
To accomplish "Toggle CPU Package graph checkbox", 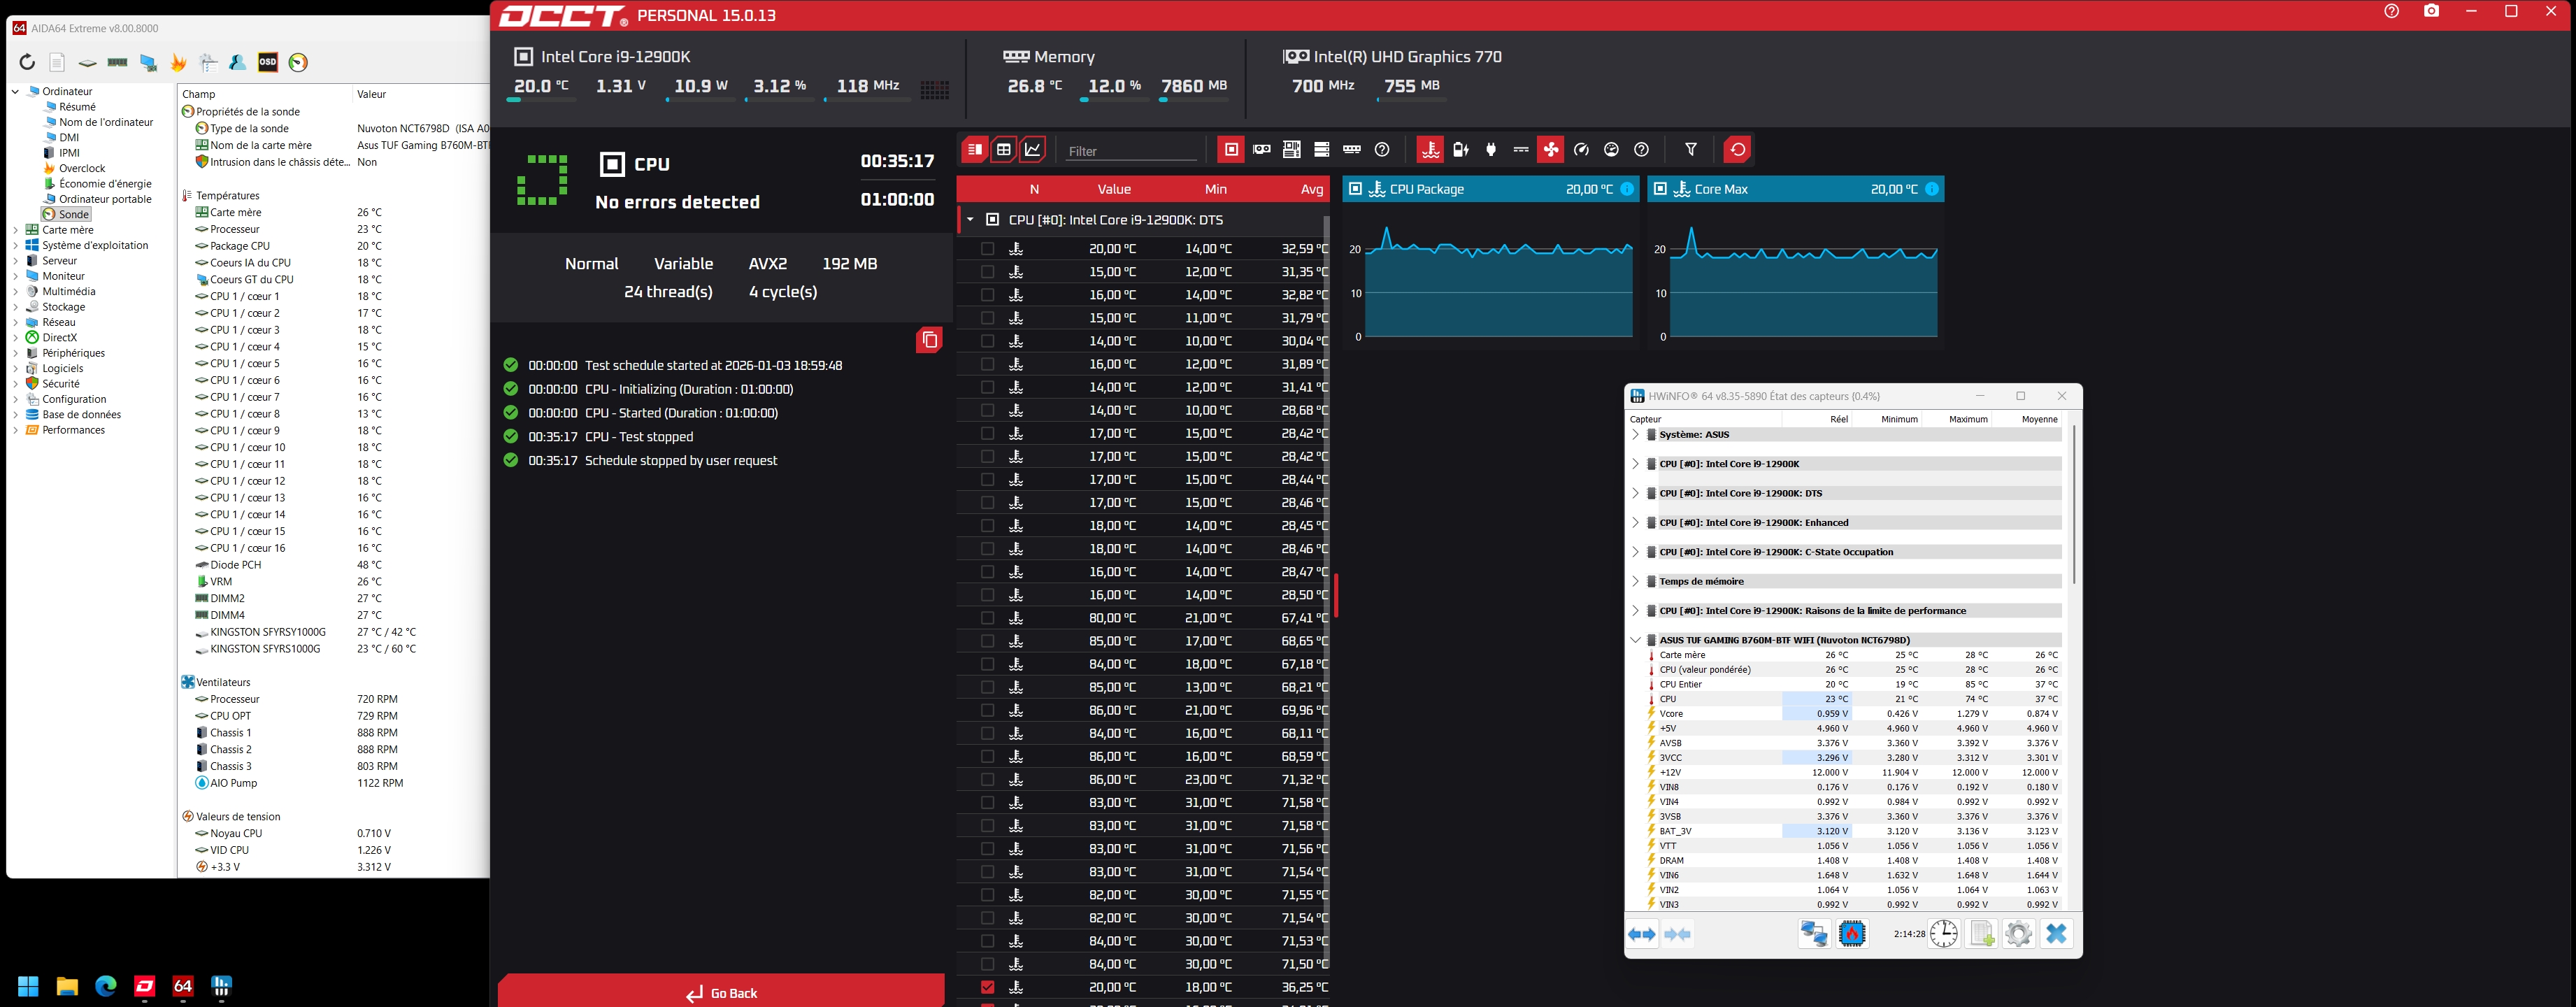I will point(1355,189).
